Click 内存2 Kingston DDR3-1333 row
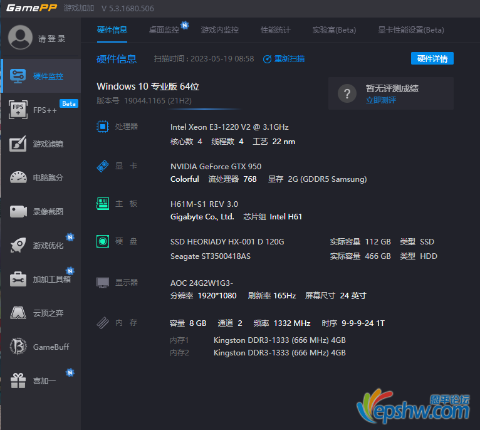Image resolution: width=480 pixels, height=430 pixels. point(258,353)
